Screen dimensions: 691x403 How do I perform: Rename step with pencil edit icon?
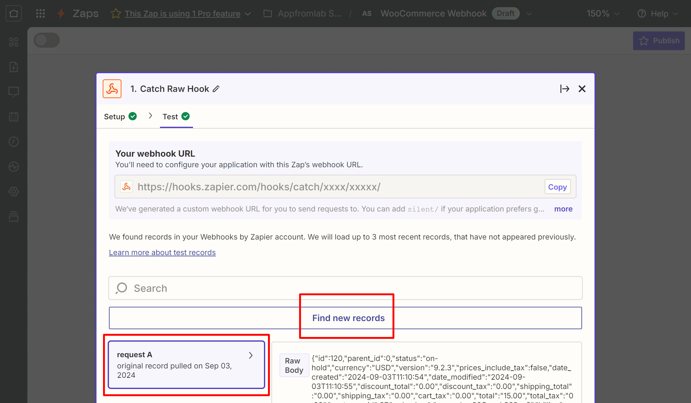click(x=216, y=89)
